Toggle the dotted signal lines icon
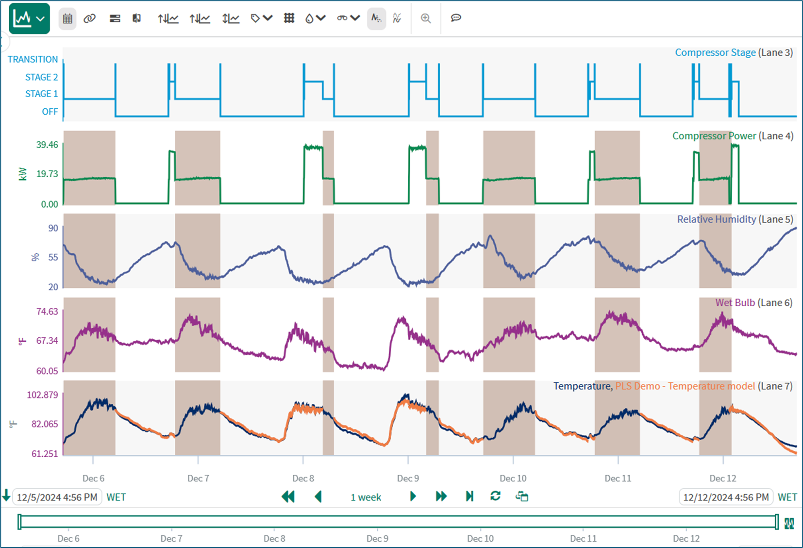803x548 pixels. tap(397, 18)
